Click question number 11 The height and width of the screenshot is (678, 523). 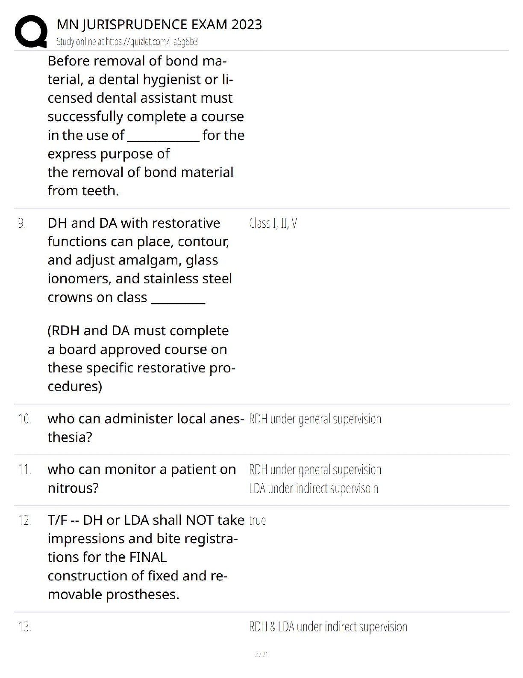pyautogui.click(x=24, y=470)
